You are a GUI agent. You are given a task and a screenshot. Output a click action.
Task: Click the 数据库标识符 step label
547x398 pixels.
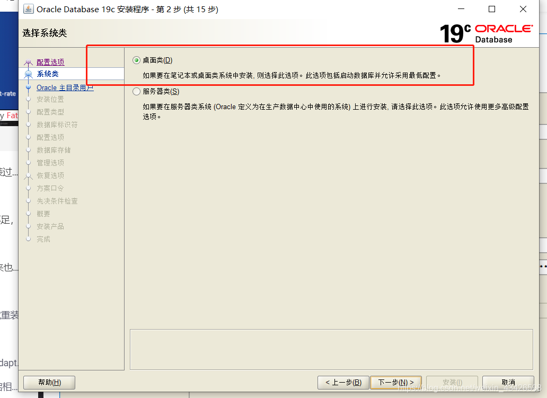click(57, 125)
